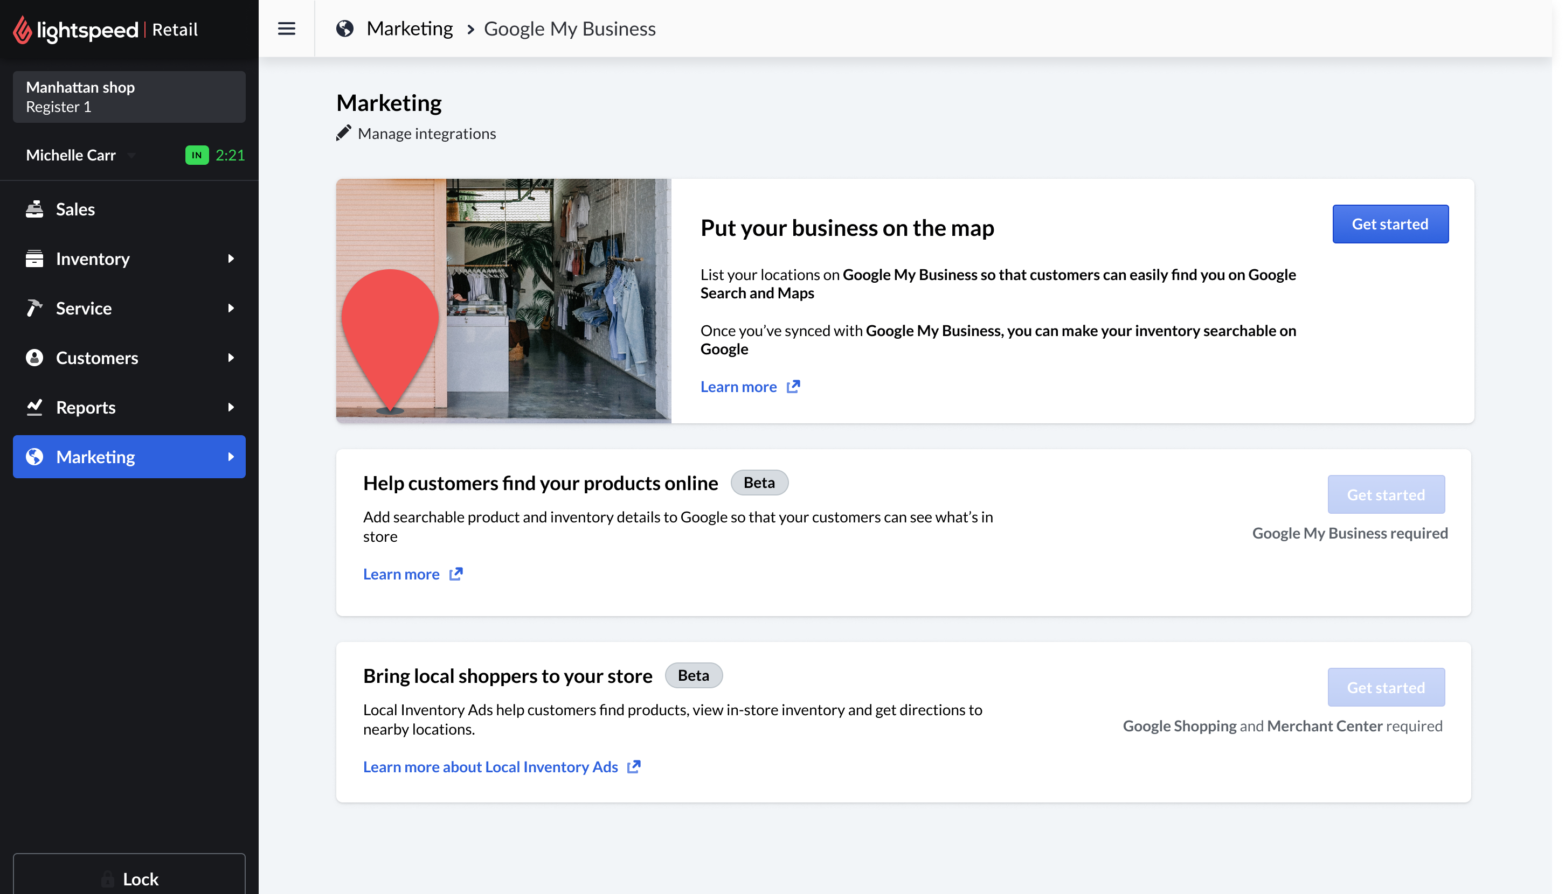Click the Lightspeed flame logo
Viewport: 1565px width, 894px height.
point(23,30)
